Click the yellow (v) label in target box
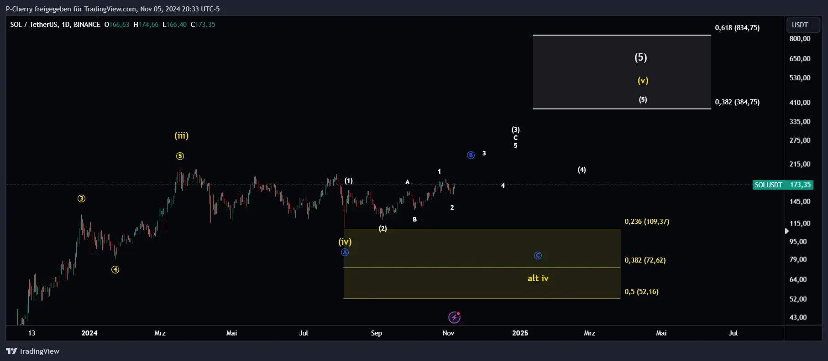Image resolution: width=828 pixels, height=361 pixels. pyautogui.click(x=643, y=81)
